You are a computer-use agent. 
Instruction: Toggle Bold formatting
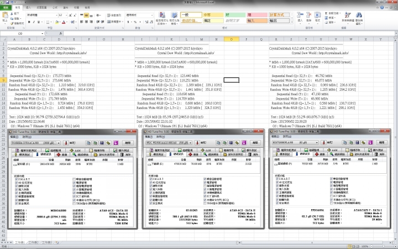29,22
